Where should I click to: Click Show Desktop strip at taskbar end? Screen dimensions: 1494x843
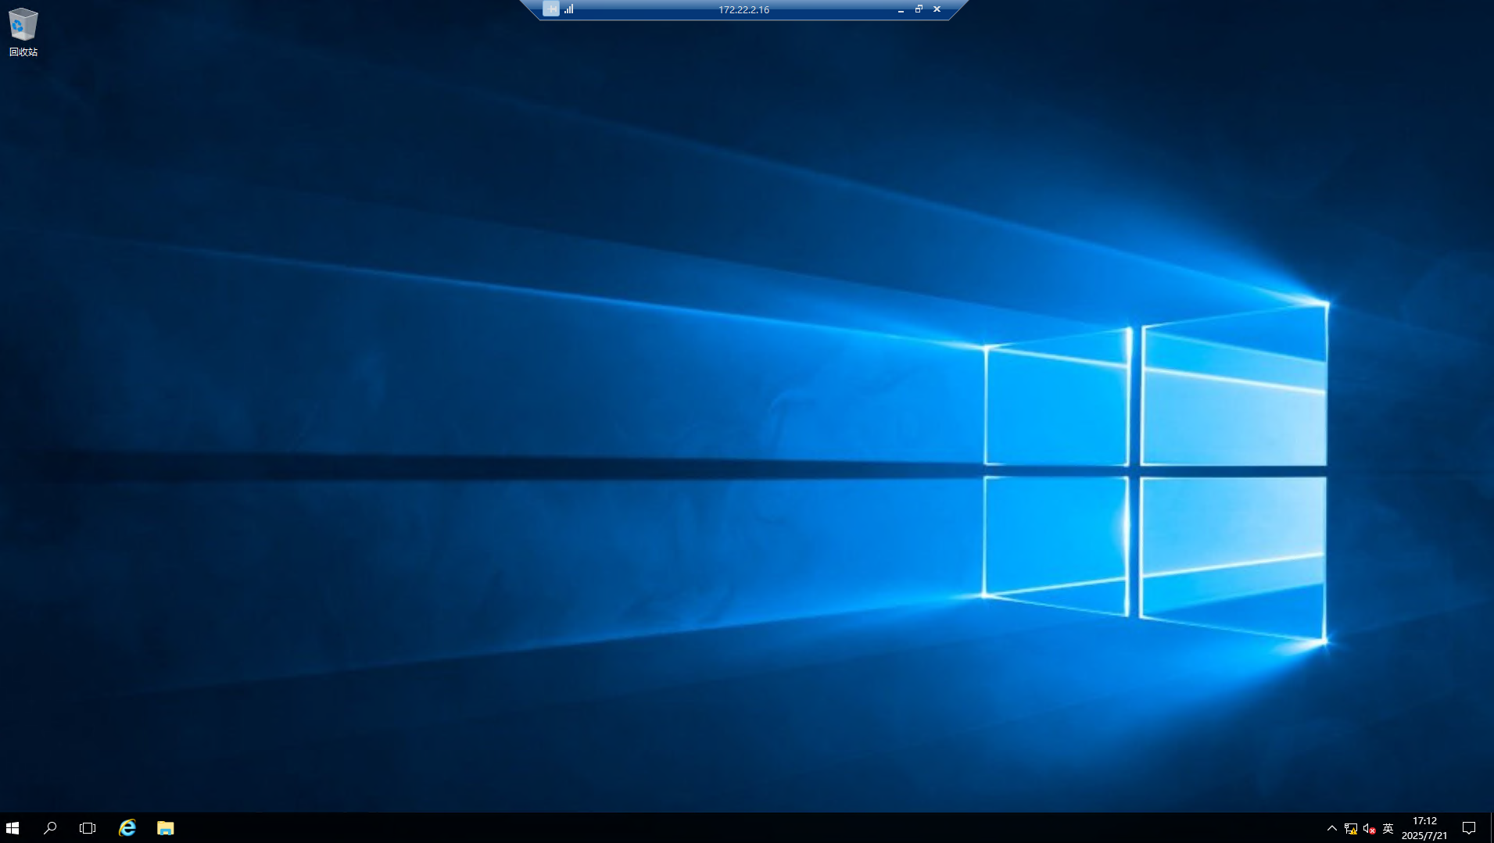pos(1491,828)
